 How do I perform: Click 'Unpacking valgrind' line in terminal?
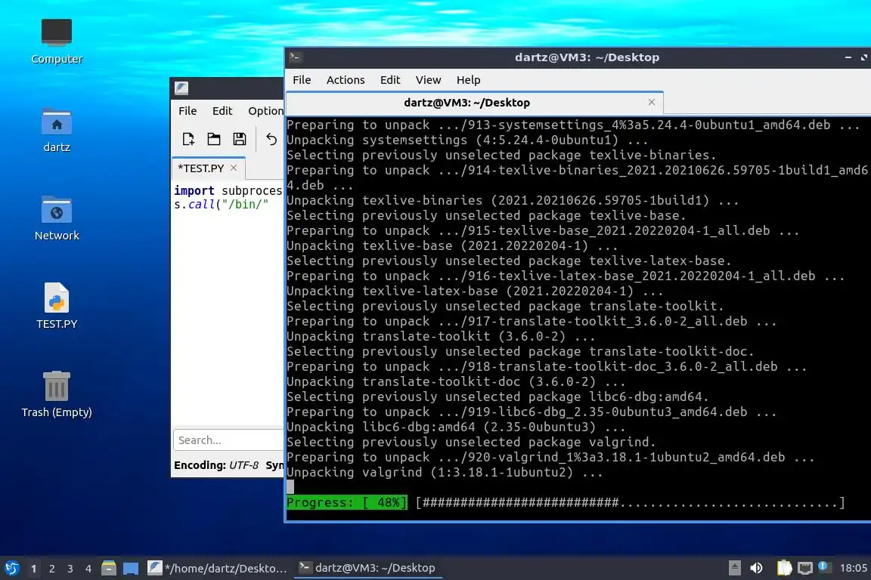coord(445,472)
